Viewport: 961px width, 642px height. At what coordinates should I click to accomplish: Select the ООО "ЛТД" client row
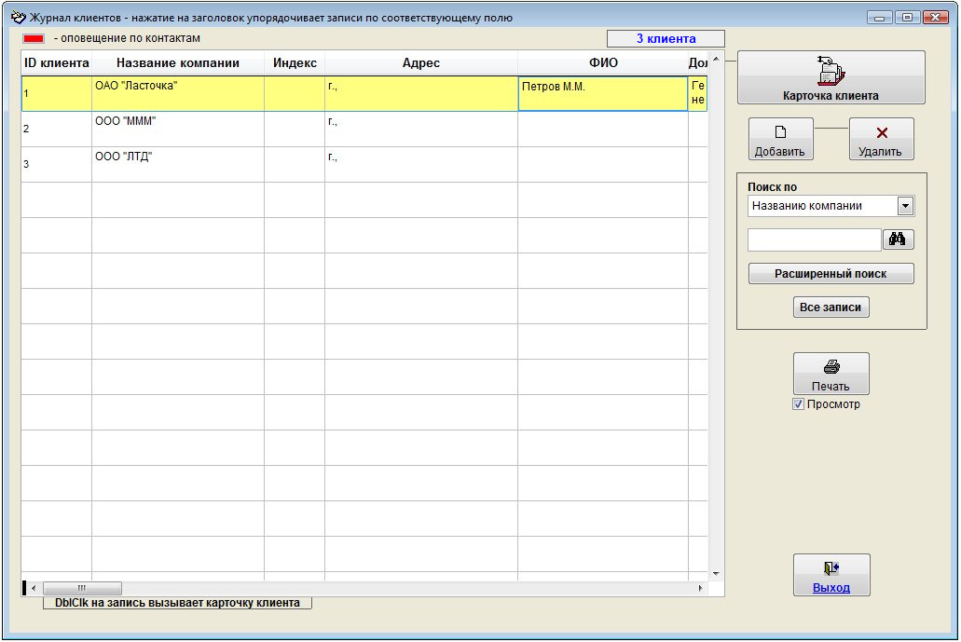coord(177,164)
